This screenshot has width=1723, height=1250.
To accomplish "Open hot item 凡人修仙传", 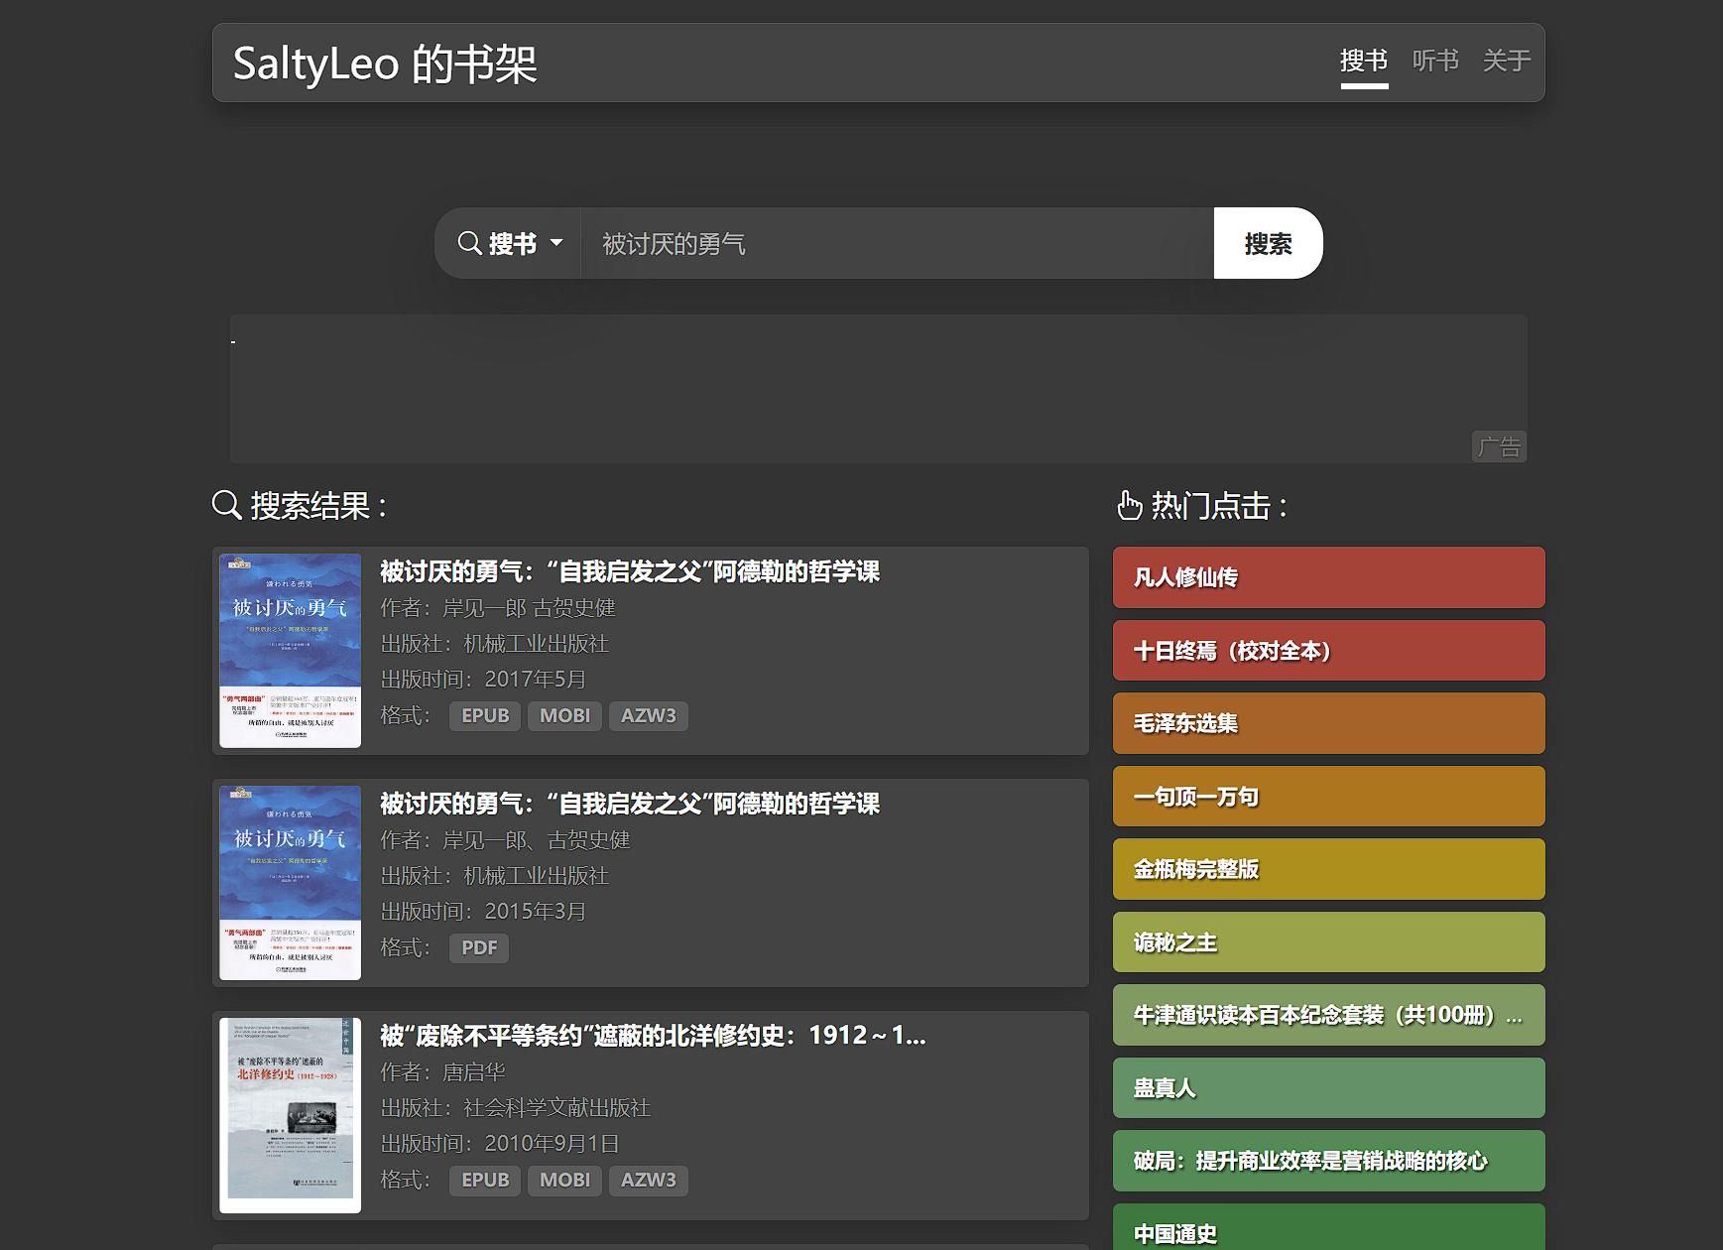I will [1328, 577].
